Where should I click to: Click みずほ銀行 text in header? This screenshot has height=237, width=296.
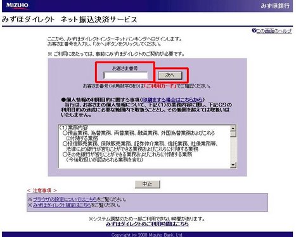(275, 6)
